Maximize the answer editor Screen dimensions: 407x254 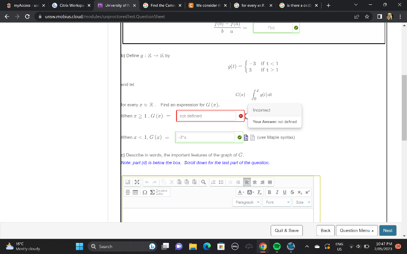tap(137, 182)
